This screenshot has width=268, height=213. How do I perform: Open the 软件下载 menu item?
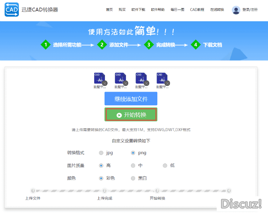[x=138, y=10]
